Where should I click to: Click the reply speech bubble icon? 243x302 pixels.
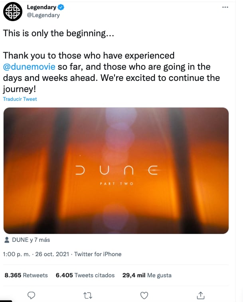[x=32, y=295]
